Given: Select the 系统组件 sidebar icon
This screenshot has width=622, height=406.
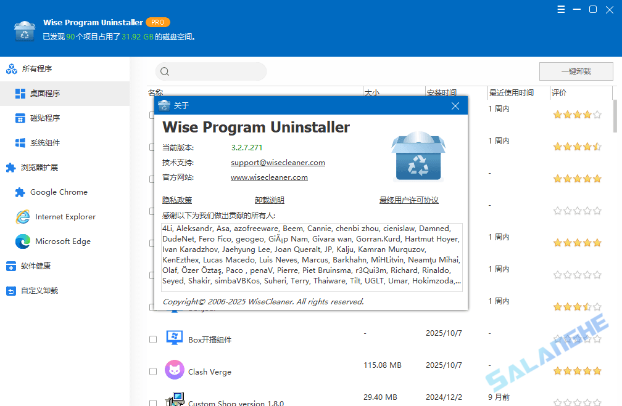Looking at the screenshot, I should [20, 142].
